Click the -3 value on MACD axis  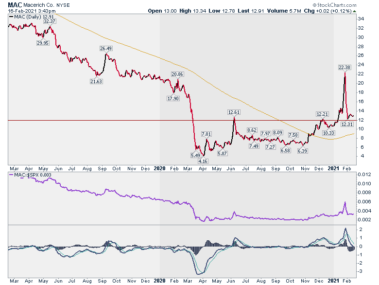[360, 271]
